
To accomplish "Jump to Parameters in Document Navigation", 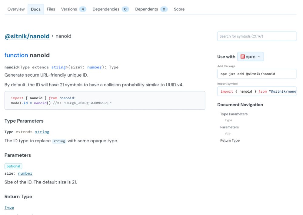I will [x=229, y=127].
